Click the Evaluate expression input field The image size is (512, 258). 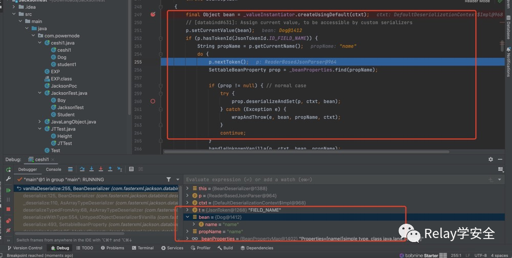tap(335, 180)
